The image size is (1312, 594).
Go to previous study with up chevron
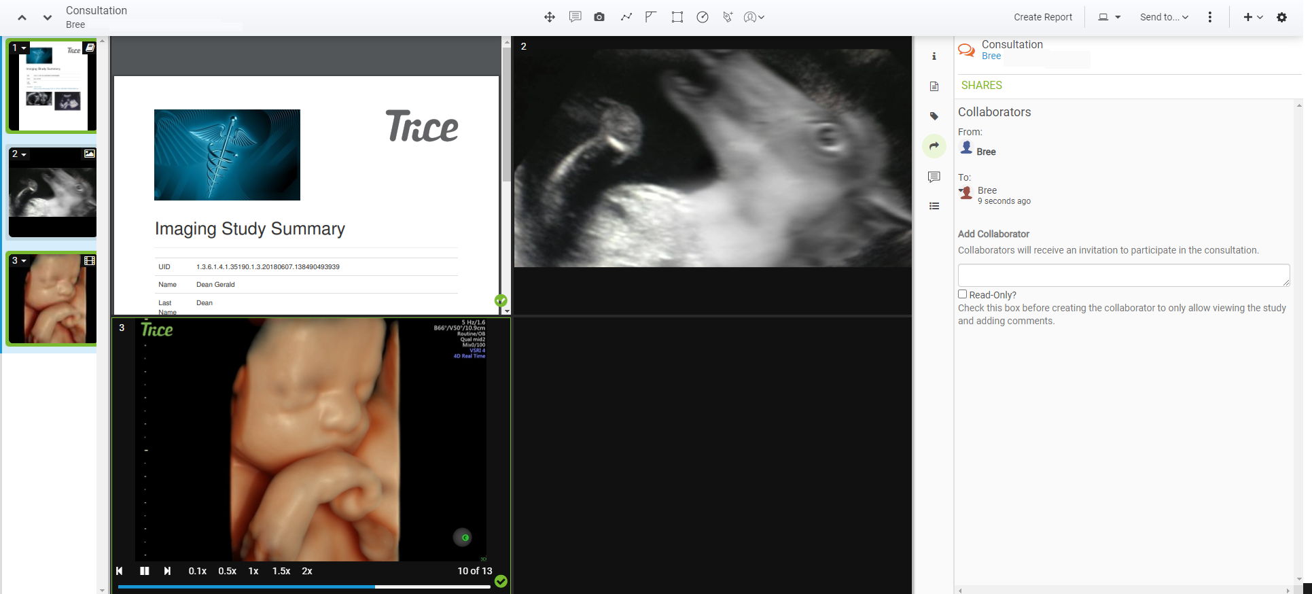click(x=22, y=18)
